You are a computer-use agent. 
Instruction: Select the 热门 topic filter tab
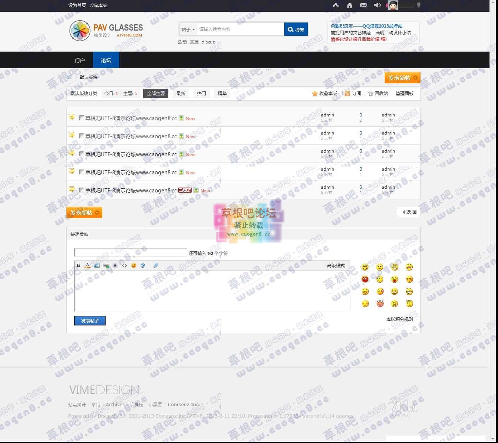point(201,93)
